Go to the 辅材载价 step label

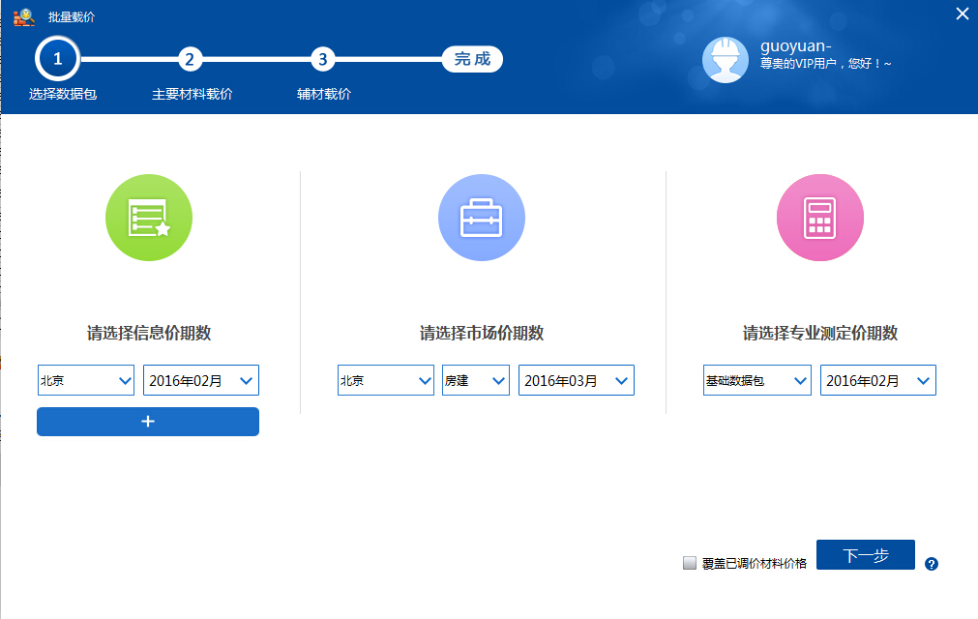click(324, 95)
